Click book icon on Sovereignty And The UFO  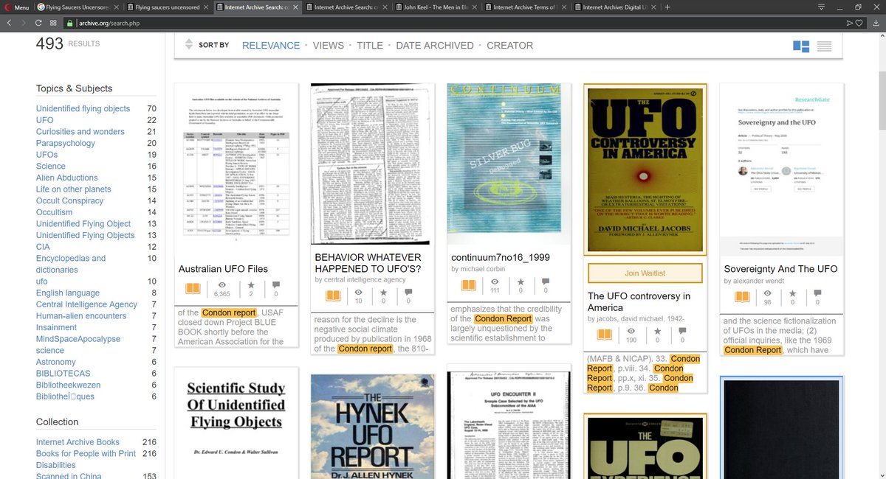tap(742, 296)
